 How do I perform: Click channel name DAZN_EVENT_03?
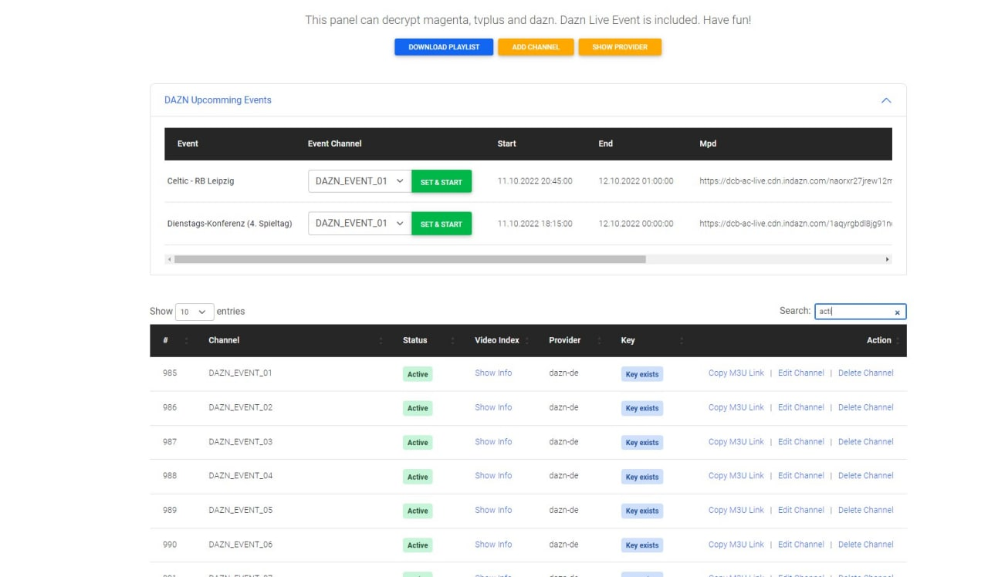click(240, 441)
